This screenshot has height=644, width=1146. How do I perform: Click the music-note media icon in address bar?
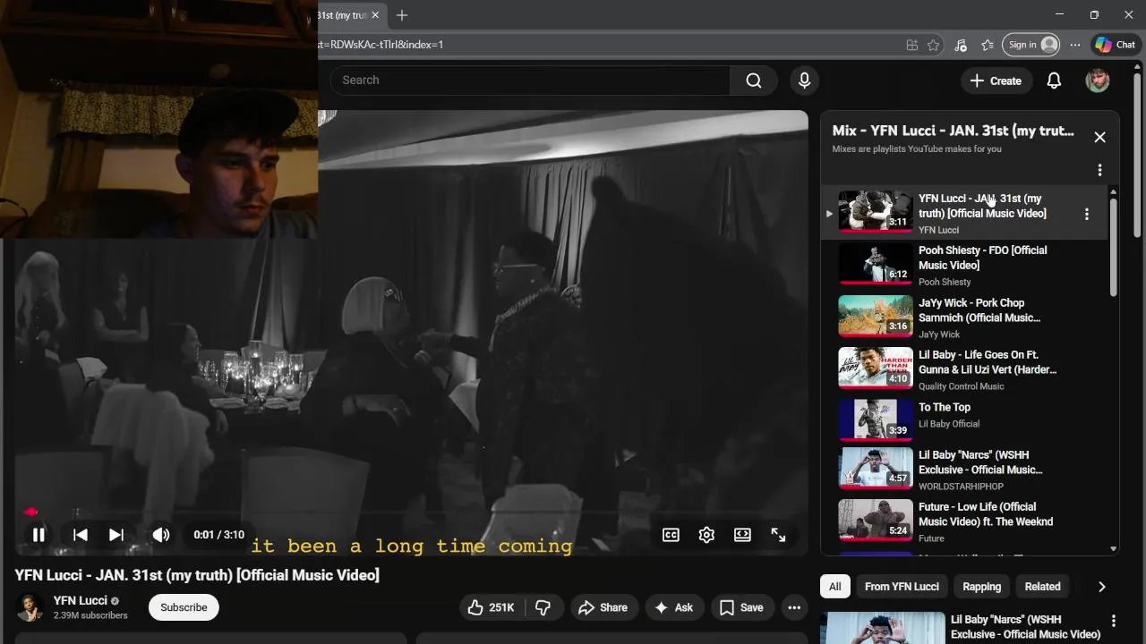(961, 45)
